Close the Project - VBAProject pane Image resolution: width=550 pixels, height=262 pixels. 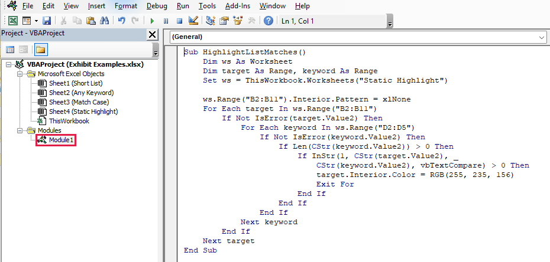152,34
